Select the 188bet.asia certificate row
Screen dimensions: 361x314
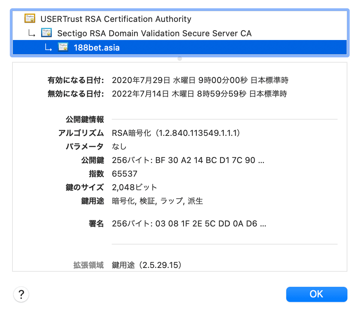click(180, 48)
